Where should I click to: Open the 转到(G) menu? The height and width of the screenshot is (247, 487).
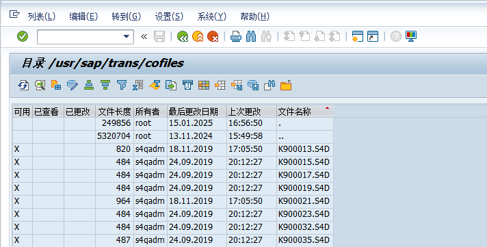coord(126,16)
